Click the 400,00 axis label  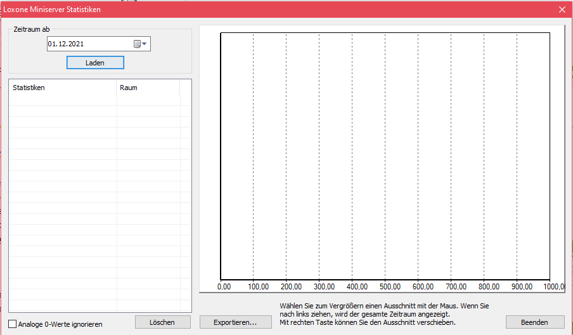coord(357,287)
